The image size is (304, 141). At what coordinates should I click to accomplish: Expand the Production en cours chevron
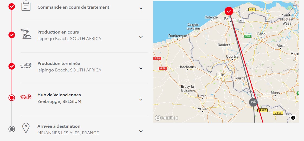(x=141, y=37)
